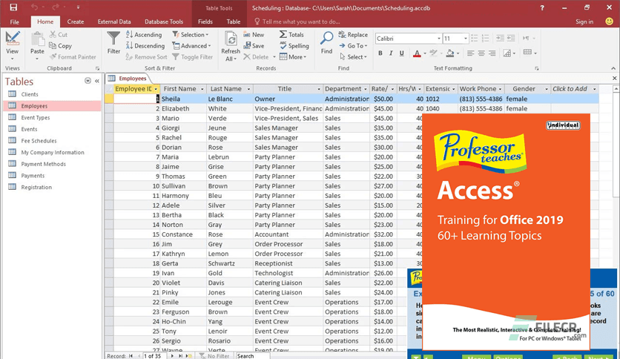Image resolution: width=620 pixels, height=359 pixels.
Task: Toggle Underline formatting
Action: click(401, 53)
